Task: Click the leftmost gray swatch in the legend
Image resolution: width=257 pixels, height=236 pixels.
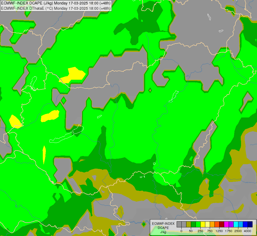Action: point(179,224)
